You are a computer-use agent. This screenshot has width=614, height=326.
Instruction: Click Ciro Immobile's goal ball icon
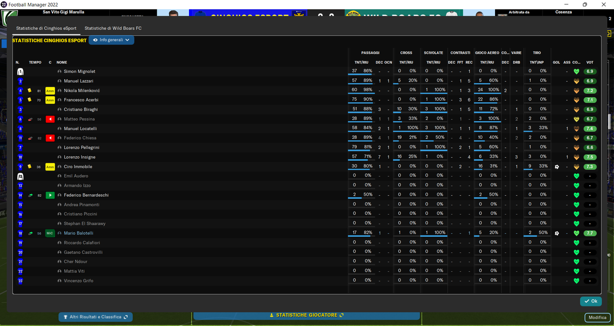[x=556, y=167]
